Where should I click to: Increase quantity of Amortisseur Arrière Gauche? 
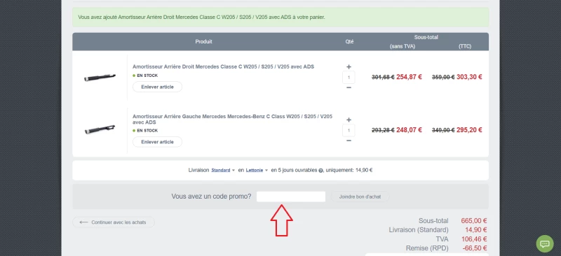pos(349,120)
